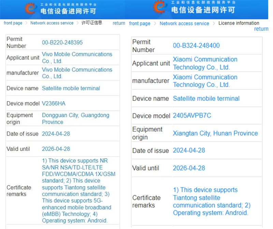Image resolution: width=273 pixels, height=229 pixels.
Task: Click 'Permit Number' label in Xiaomi table
Action: click(x=143, y=46)
